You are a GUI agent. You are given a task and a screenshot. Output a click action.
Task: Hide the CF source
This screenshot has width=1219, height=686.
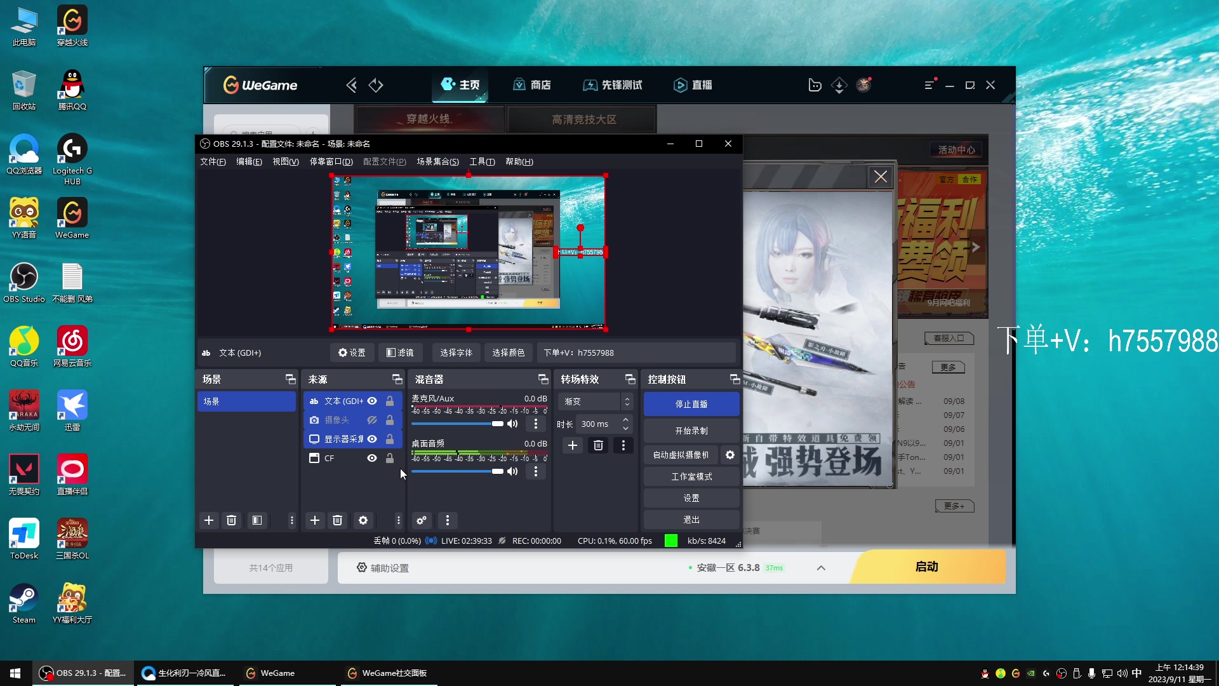pyautogui.click(x=372, y=458)
